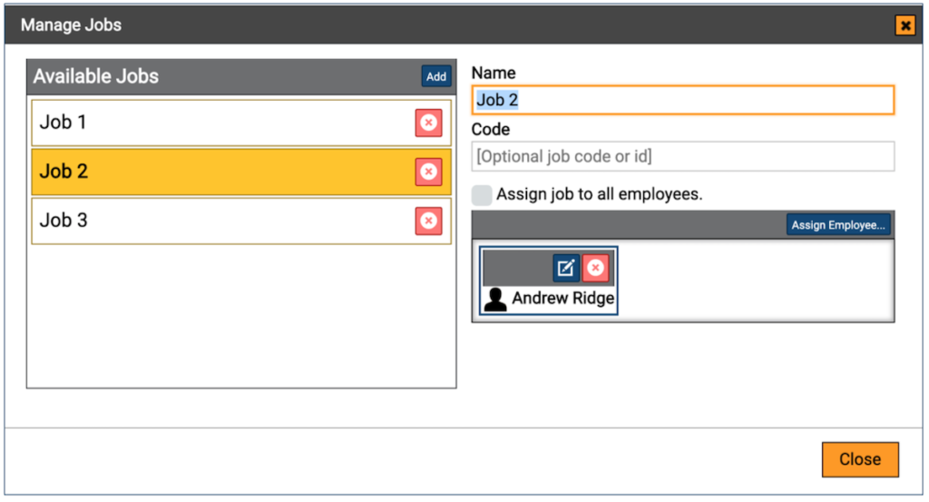Image resolution: width=929 pixels, height=502 pixels.
Task: Unassign Andrew Ridge using the red X icon
Action: [595, 268]
